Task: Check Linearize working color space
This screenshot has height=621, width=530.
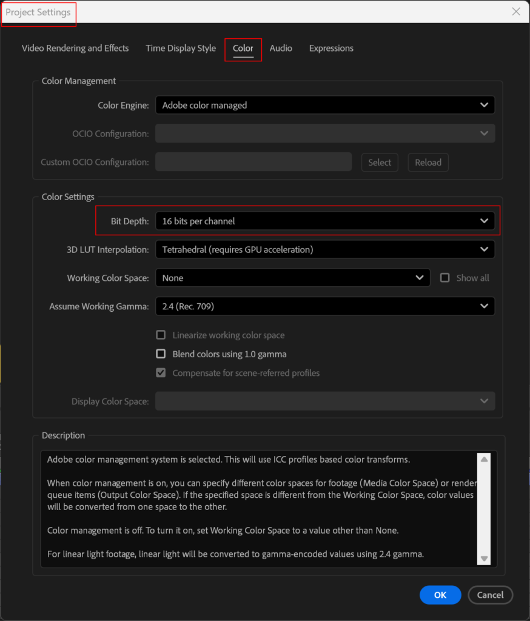Action: [x=161, y=335]
